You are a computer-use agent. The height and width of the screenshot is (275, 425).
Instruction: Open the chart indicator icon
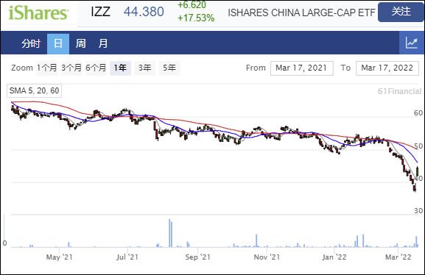pos(412,43)
